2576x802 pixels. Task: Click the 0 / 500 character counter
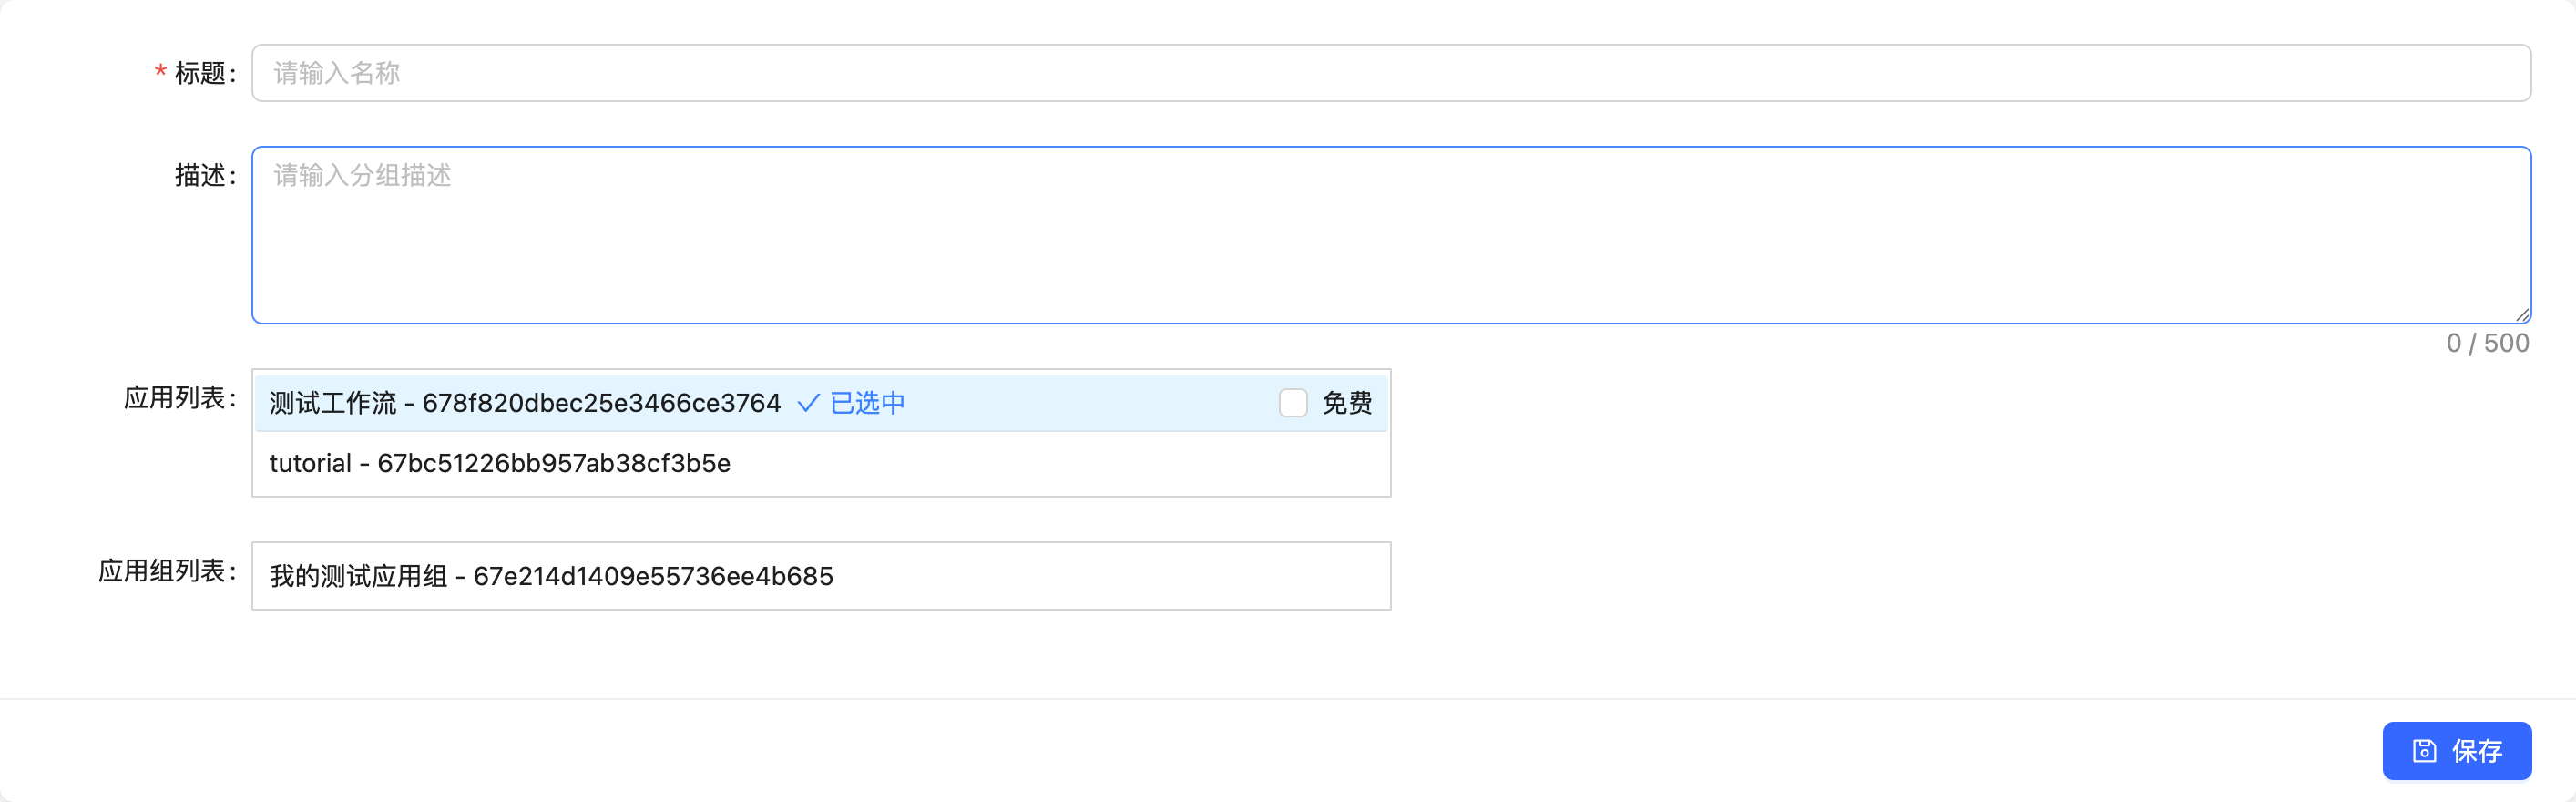tap(2487, 343)
